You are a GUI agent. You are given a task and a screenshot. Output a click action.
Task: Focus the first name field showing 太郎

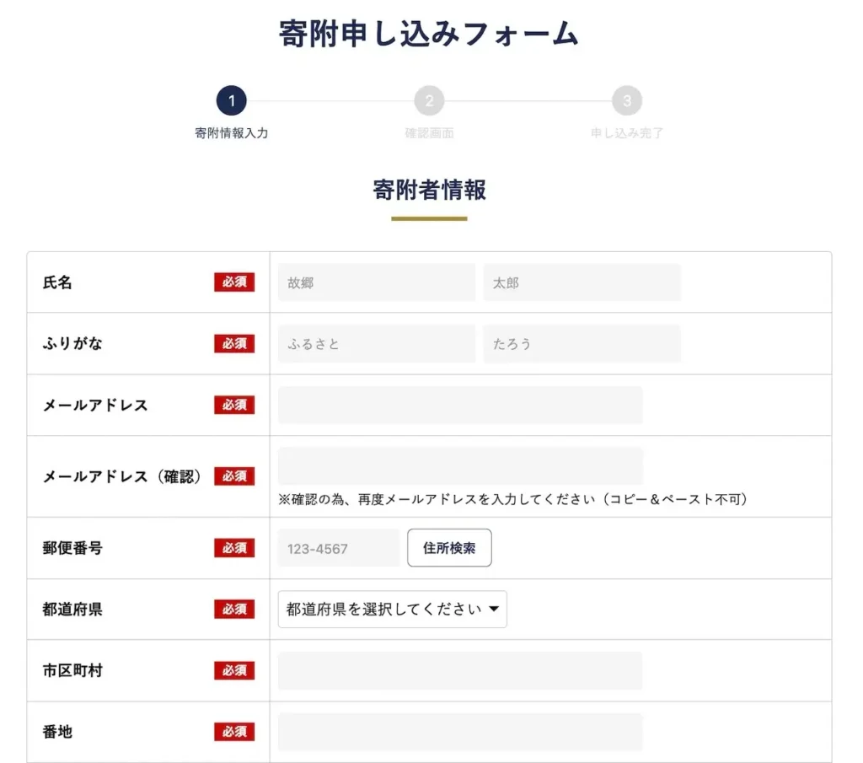(582, 282)
